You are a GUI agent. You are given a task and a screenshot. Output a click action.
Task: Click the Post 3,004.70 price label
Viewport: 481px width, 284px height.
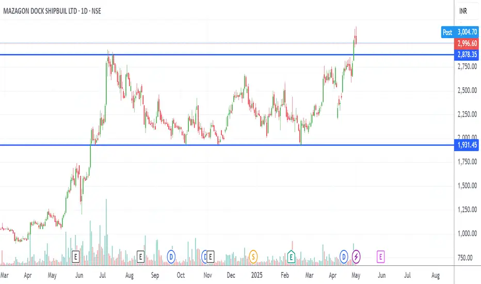[x=459, y=32]
